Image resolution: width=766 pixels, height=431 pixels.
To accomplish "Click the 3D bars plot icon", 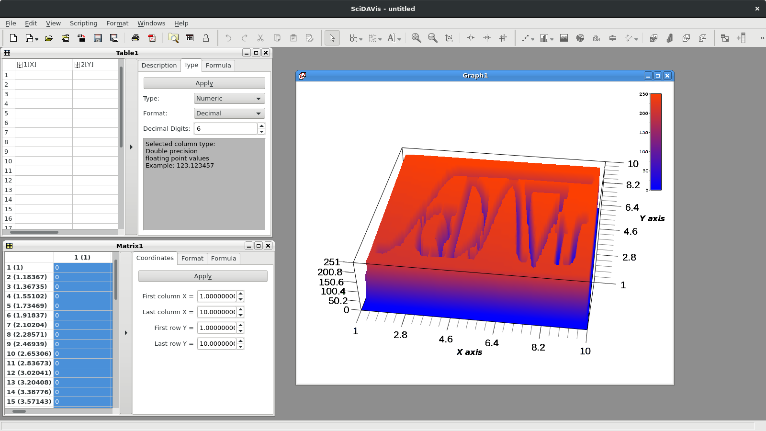I will (x=670, y=38).
